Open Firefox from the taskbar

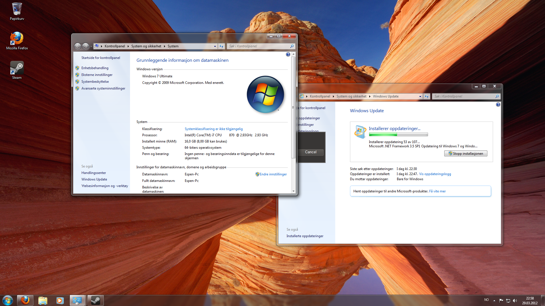coord(25,300)
